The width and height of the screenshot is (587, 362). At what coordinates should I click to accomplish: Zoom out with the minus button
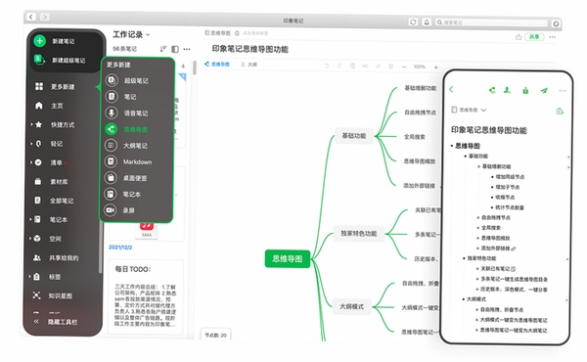pos(404,67)
